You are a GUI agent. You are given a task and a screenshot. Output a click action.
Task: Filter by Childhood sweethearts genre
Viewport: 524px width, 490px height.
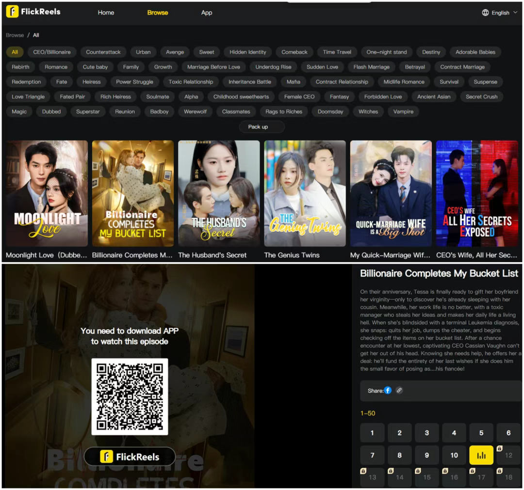point(241,97)
